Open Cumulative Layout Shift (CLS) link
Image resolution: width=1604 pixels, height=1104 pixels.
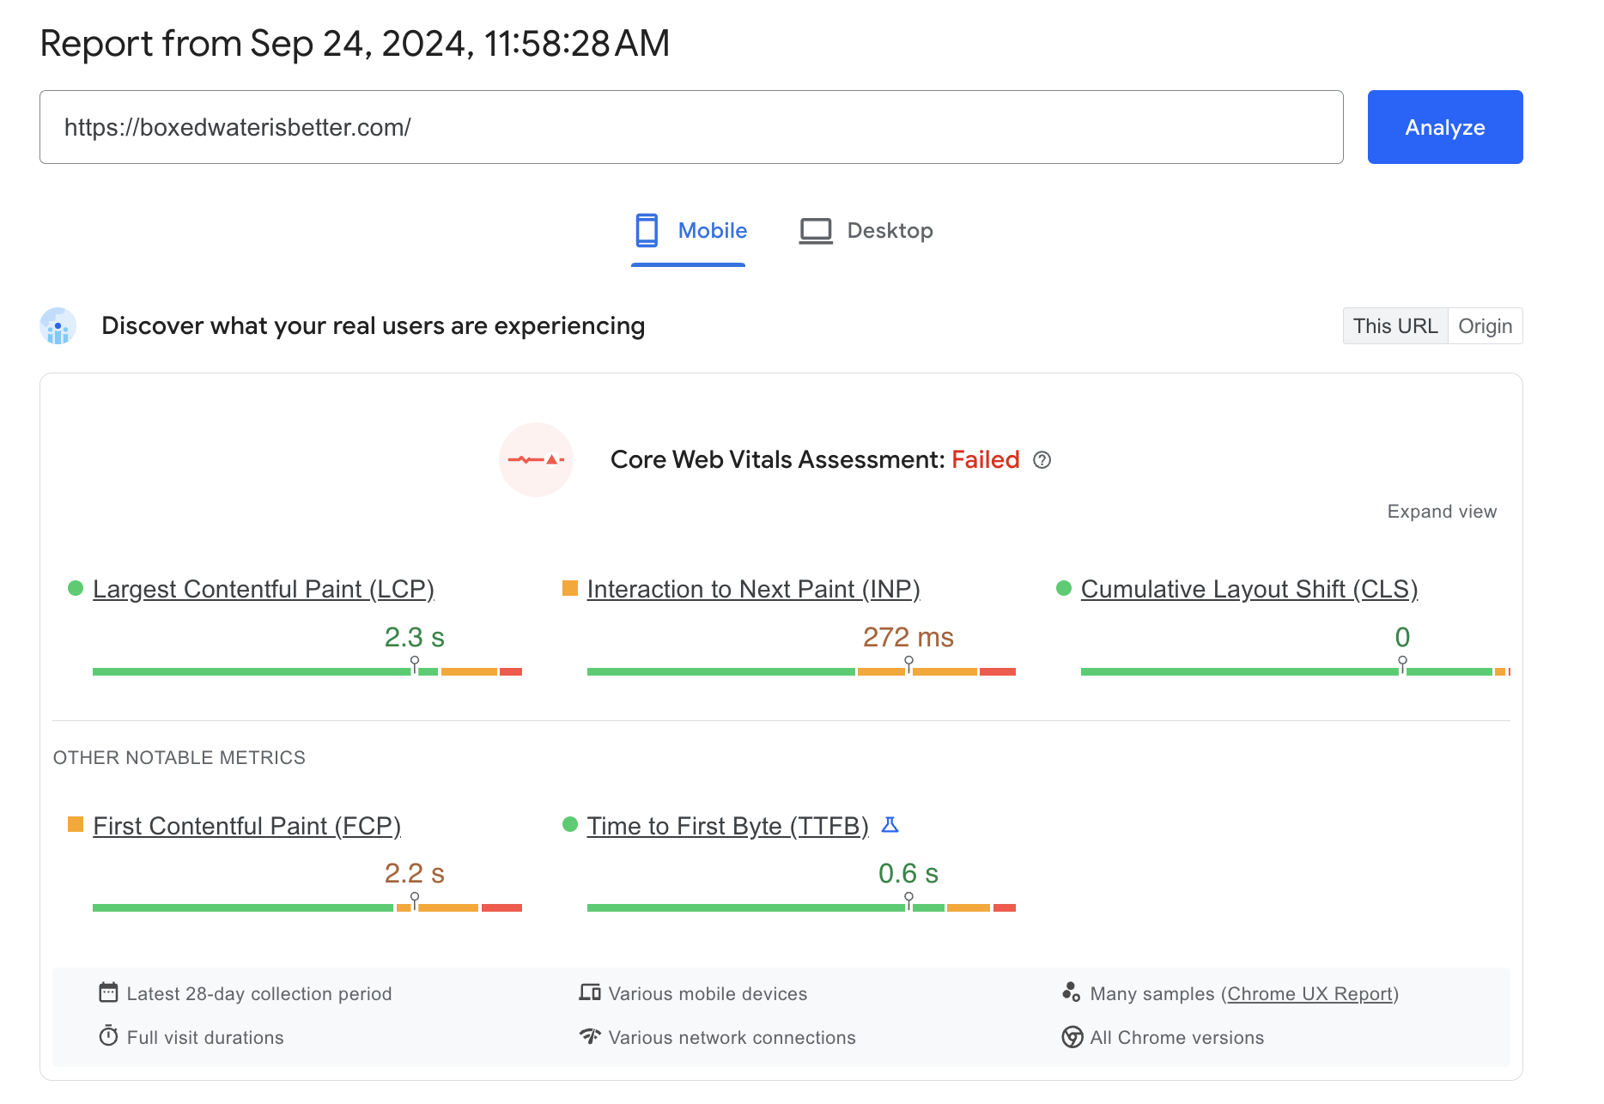(x=1249, y=589)
